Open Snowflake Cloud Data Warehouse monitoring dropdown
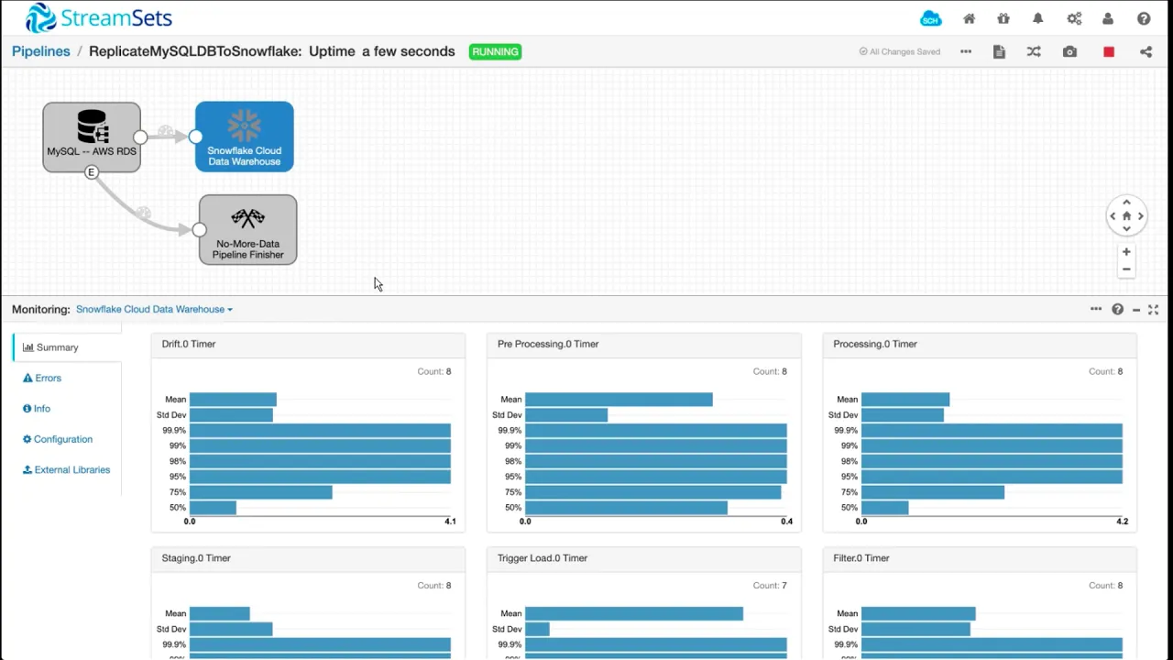Screen dimensions: 1173x660 [x=154, y=310]
